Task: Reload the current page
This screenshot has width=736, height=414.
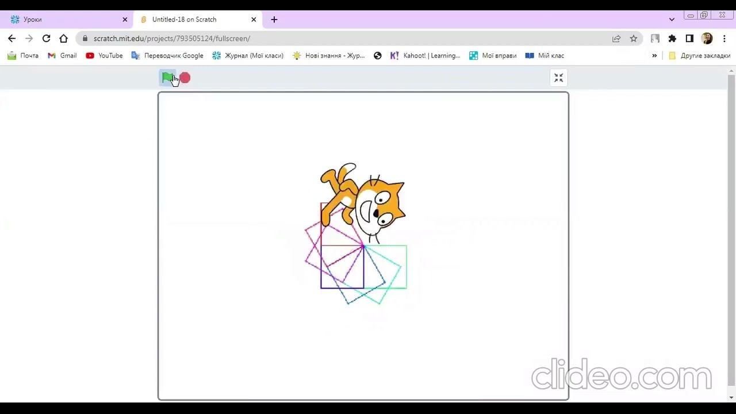Action: coord(47,39)
